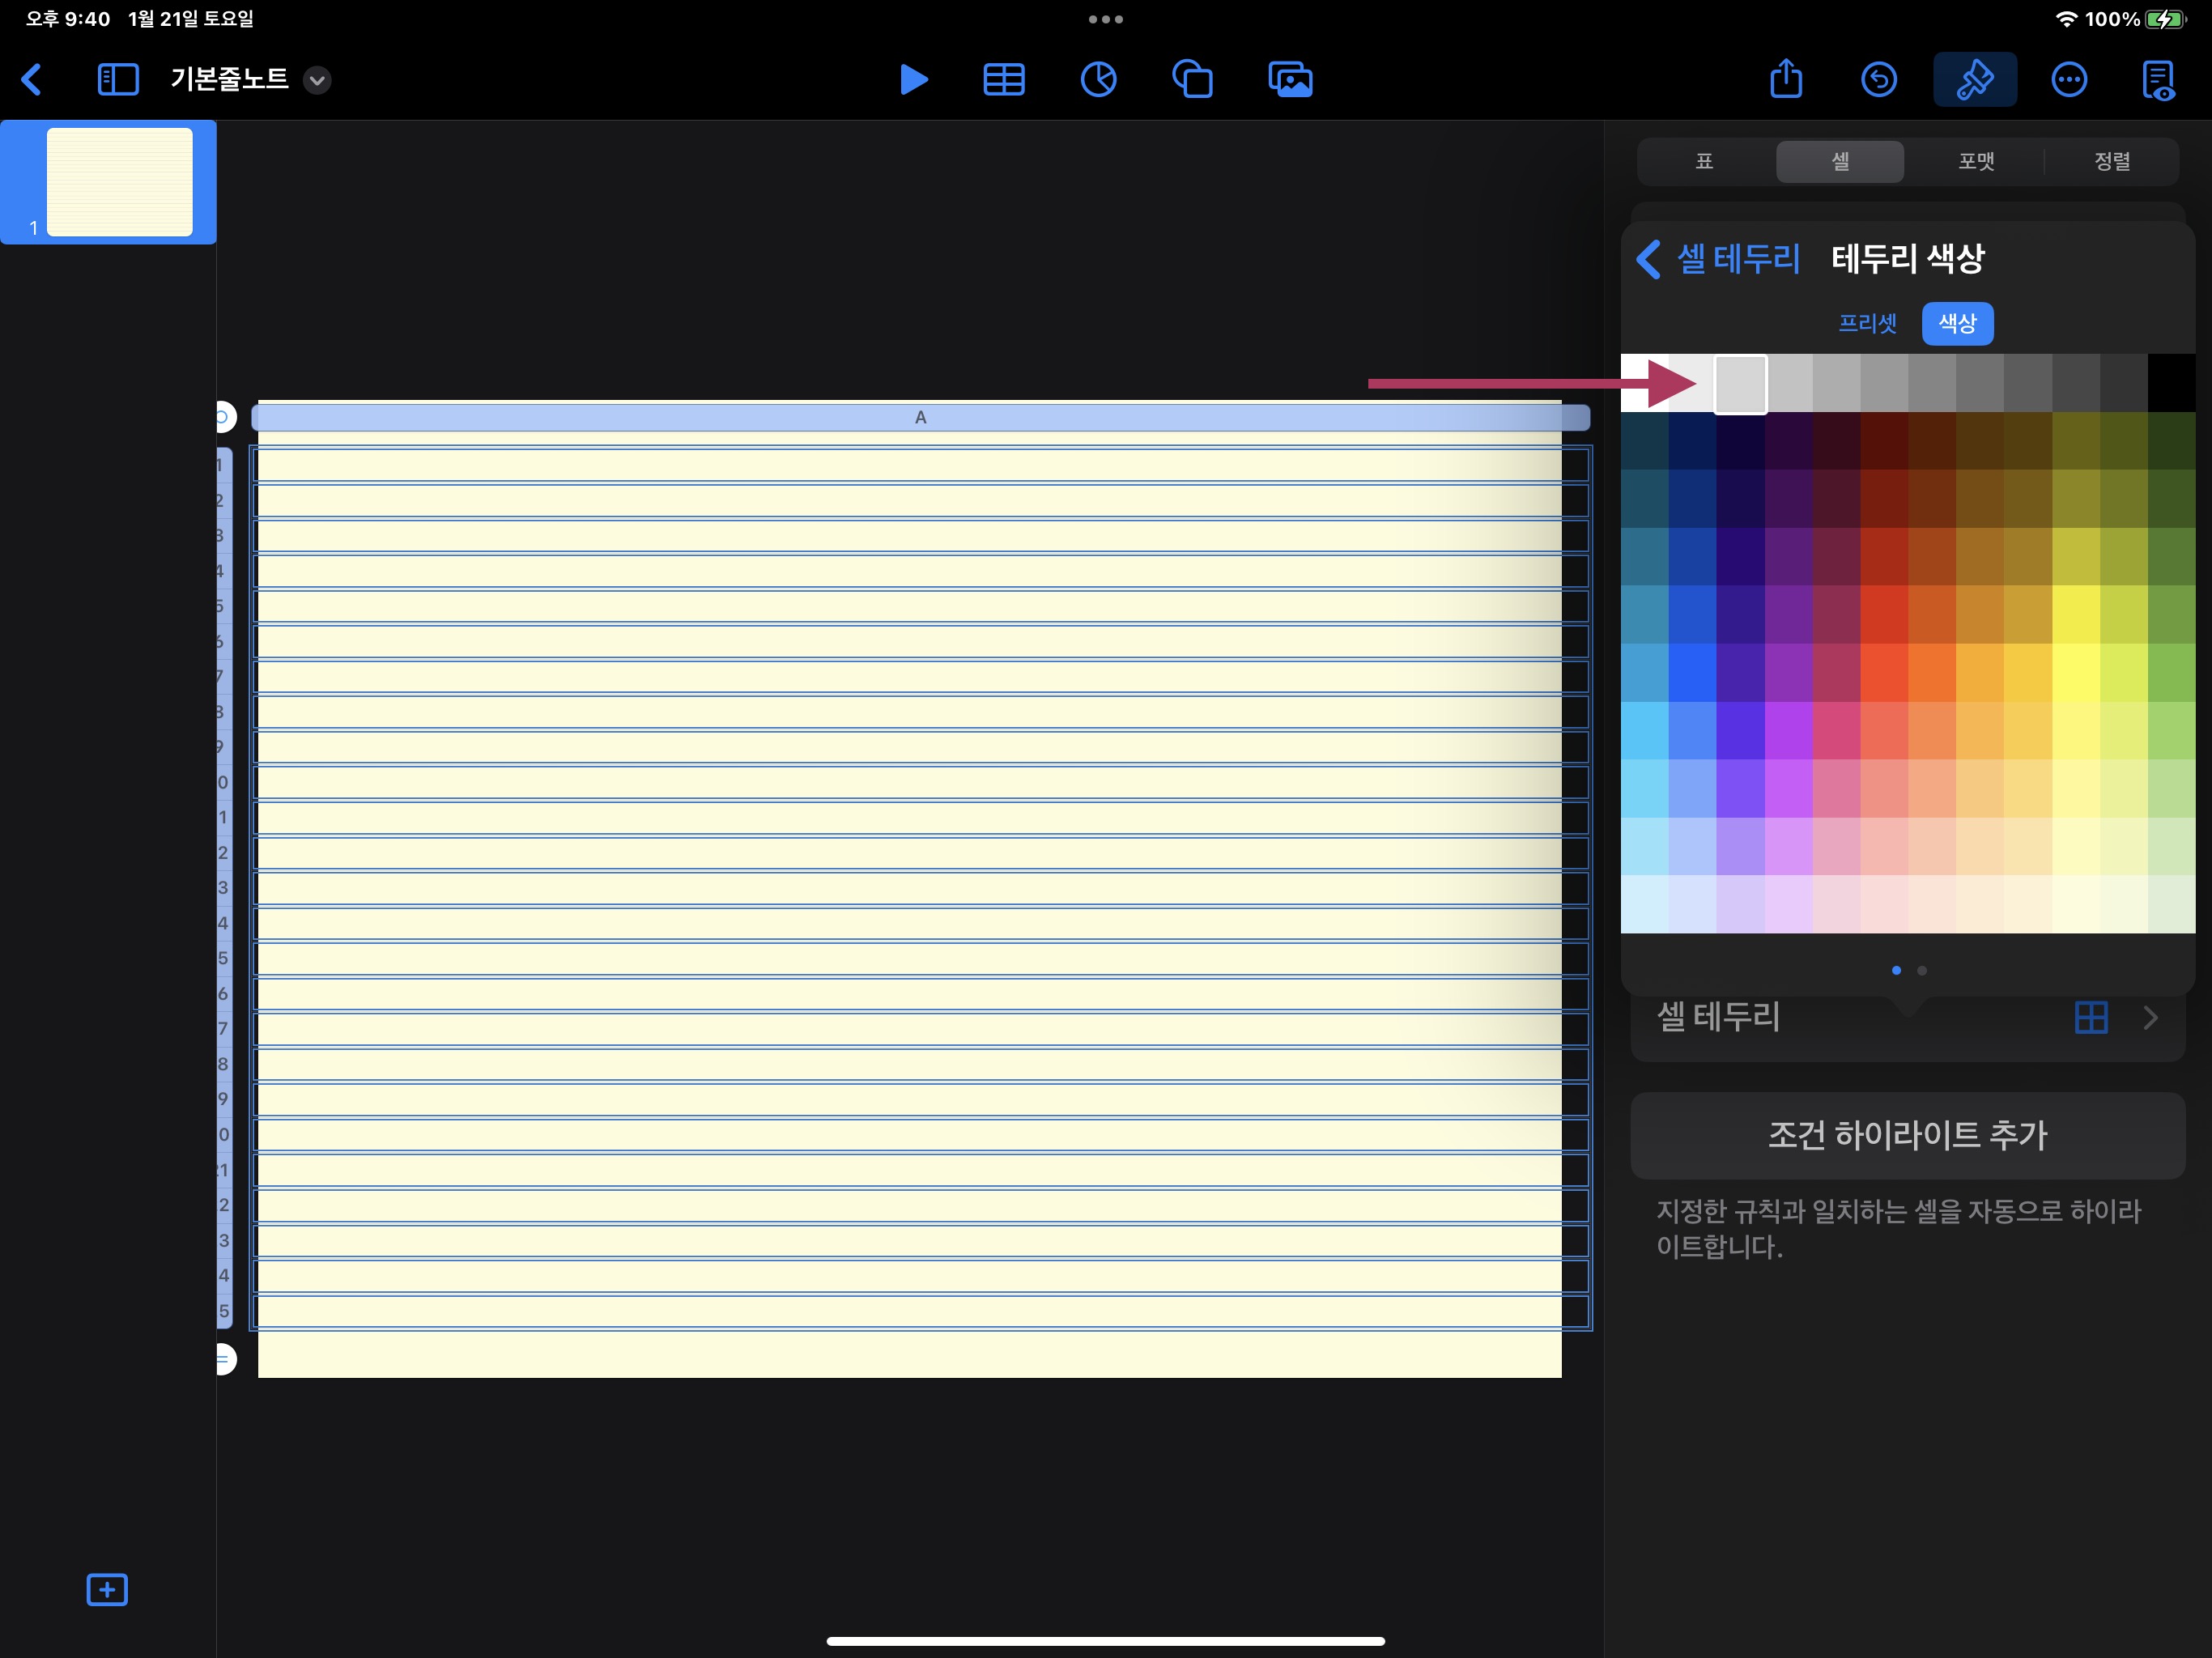Toggle the format paintbrush panel
2212x1658 pixels.
(x=1974, y=80)
